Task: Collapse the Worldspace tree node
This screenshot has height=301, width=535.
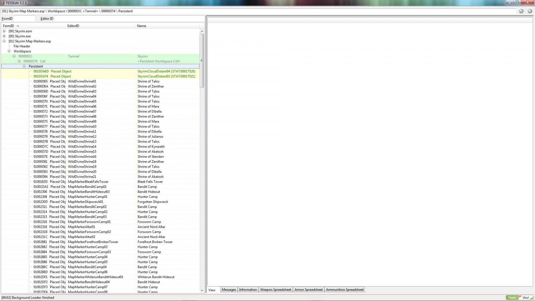Action: 9,51
